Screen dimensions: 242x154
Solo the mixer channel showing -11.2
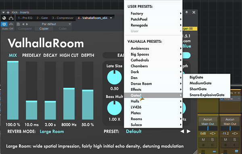[234, 139]
